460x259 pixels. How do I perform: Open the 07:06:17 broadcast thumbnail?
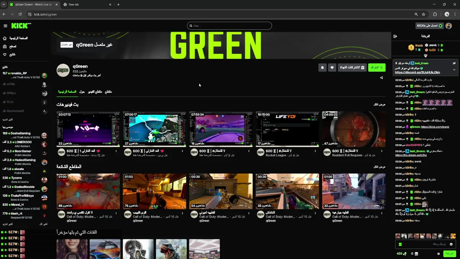click(x=155, y=129)
